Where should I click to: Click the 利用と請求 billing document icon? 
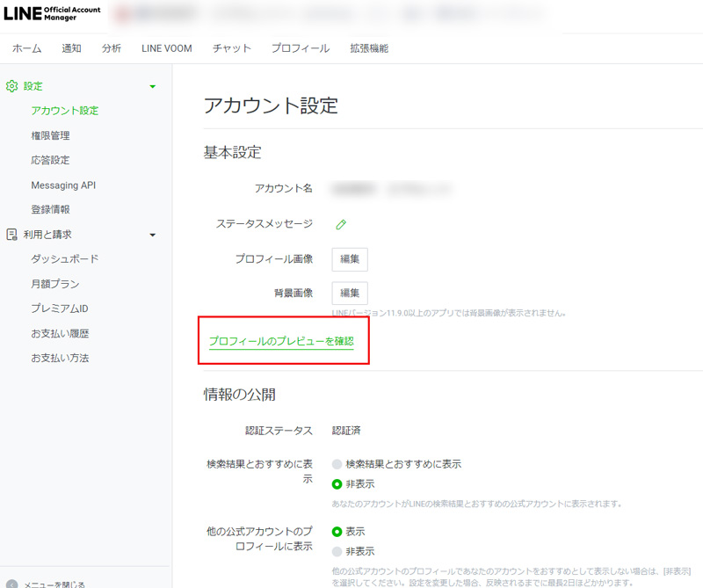pyautogui.click(x=11, y=235)
